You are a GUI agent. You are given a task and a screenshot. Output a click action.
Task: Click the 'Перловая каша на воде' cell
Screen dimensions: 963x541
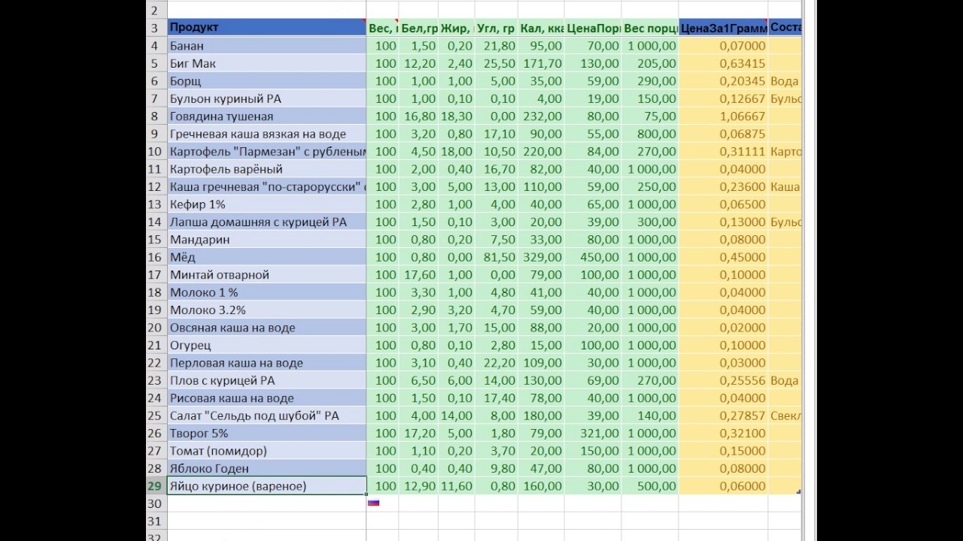266,363
